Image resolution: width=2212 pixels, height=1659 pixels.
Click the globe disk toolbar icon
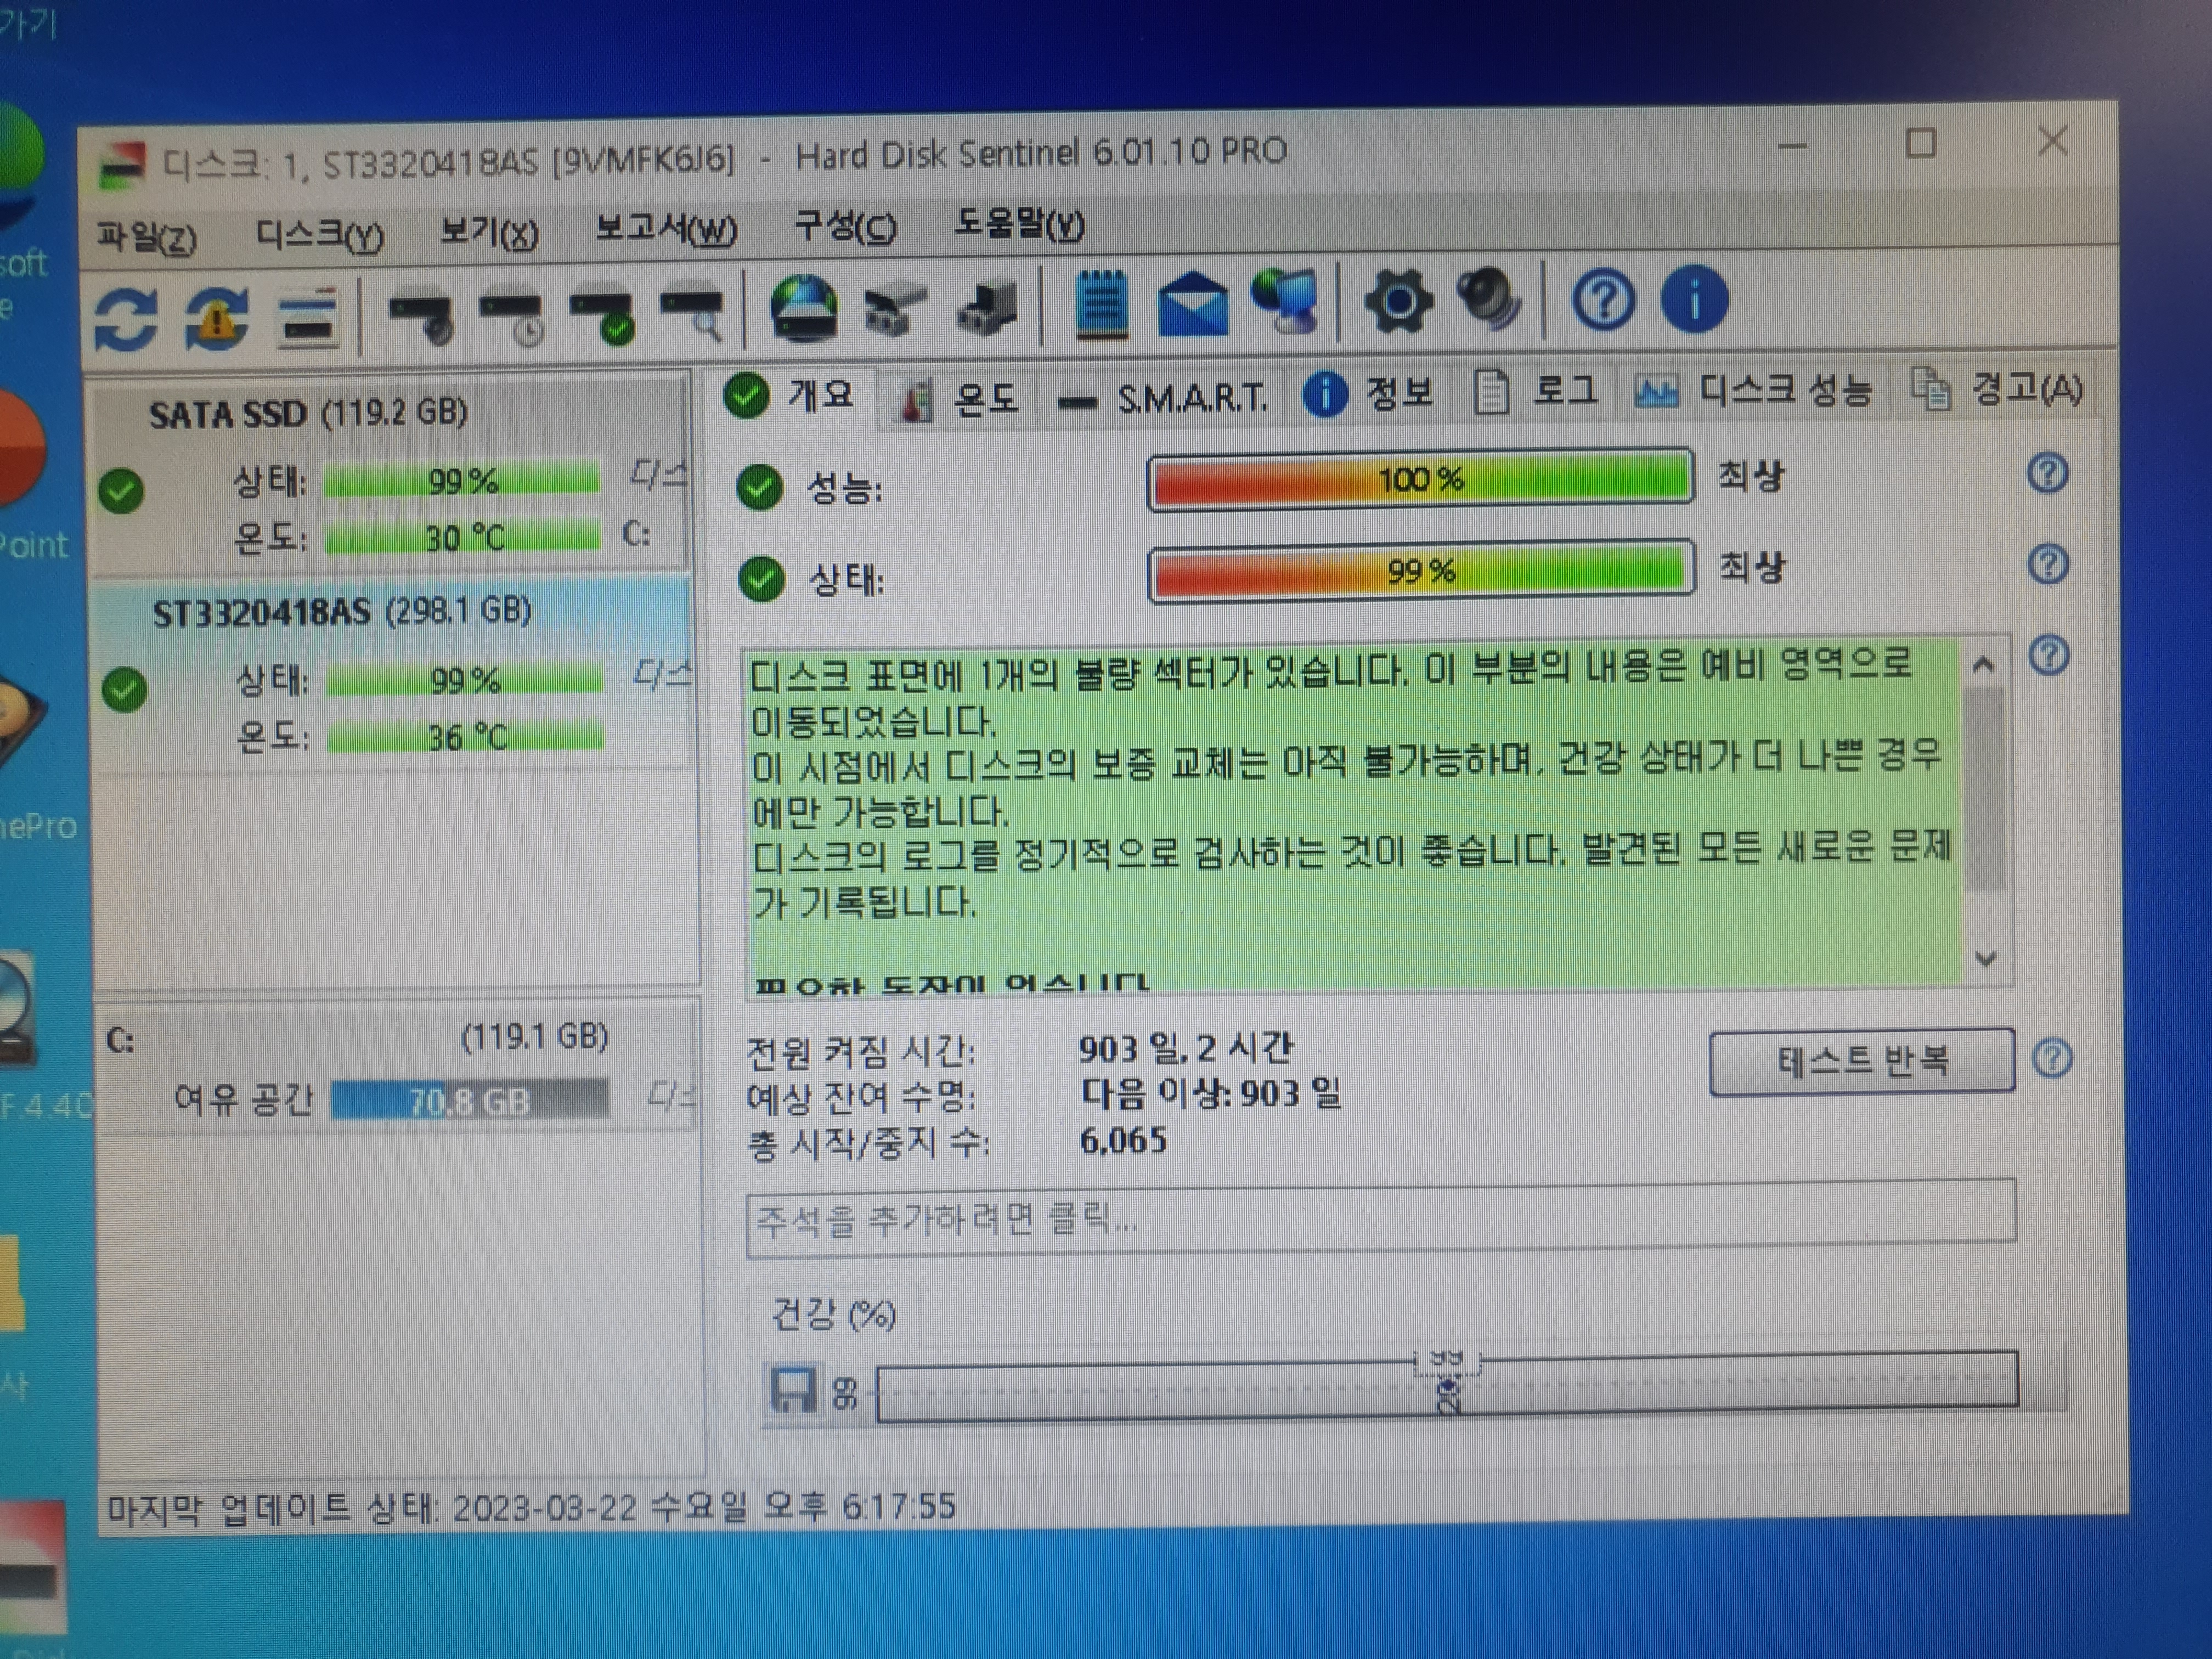[x=804, y=308]
